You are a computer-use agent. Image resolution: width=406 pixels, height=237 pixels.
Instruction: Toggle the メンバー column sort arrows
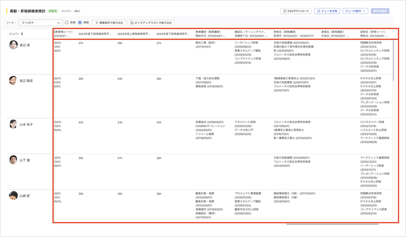pos(22,34)
